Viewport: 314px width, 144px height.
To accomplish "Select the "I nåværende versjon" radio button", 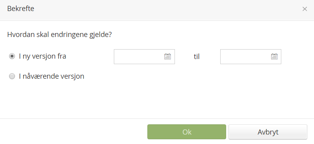I will point(12,76).
